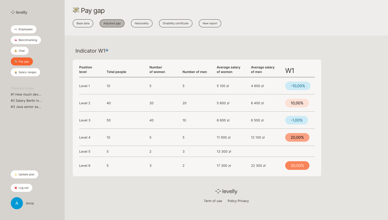The width and height of the screenshot is (388, 220).
Task: Click the 4 600 zł salary cell
Action: [257, 86]
